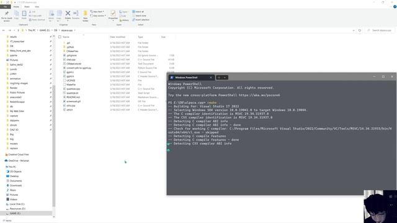Viewport: 397px width, 223px height.
Task: Click the Copy icon in the ribbon
Action: (x=17, y=14)
